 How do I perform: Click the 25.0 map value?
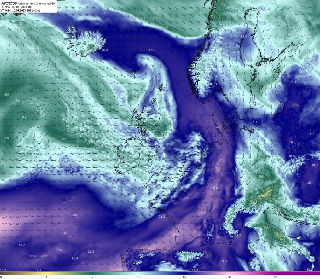click(217, 168)
